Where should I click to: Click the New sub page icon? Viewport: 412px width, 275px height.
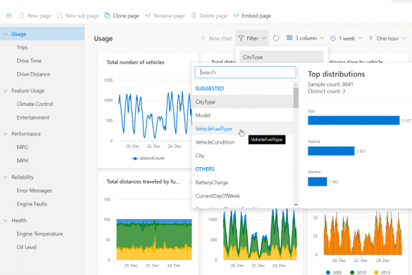pyautogui.click(x=60, y=16)
